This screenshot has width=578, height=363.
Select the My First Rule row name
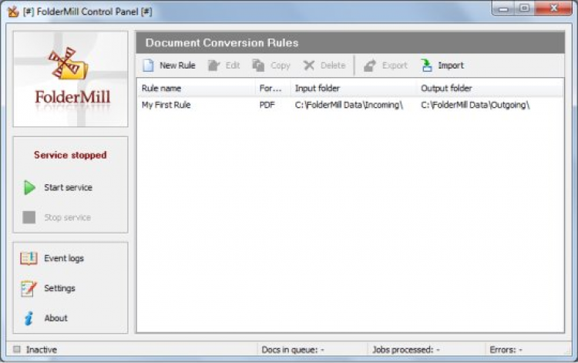click(166, 105)
